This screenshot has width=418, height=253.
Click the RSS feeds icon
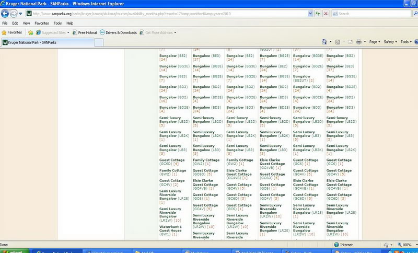(338, 42)
